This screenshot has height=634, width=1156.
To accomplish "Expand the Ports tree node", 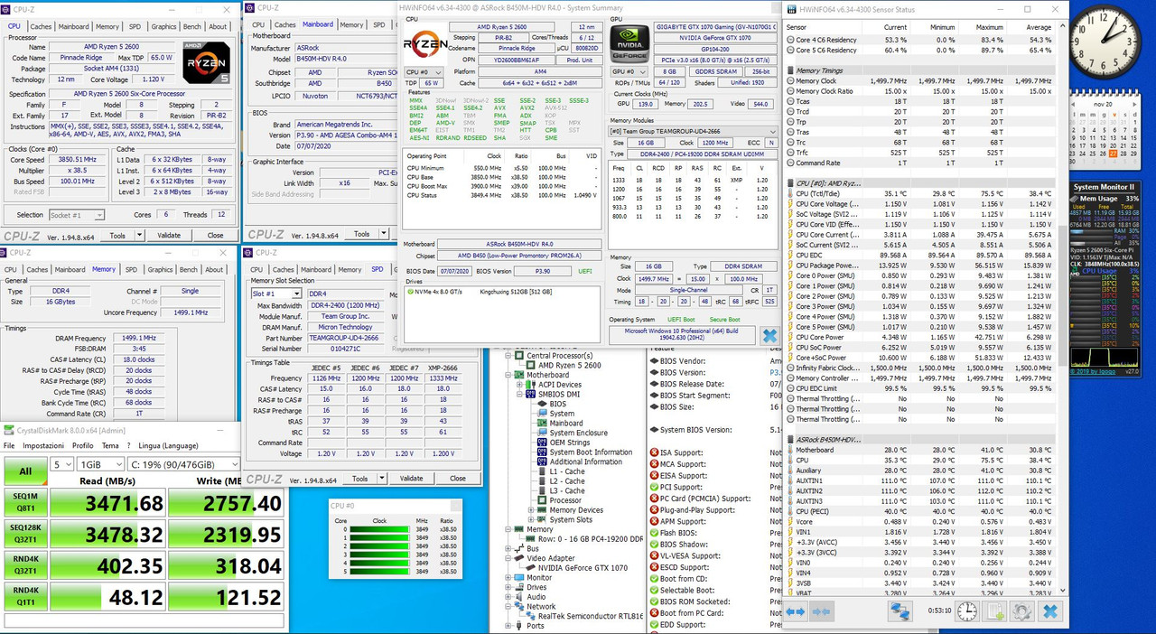I will tap(508, 625).
